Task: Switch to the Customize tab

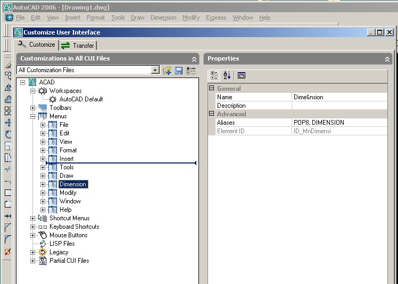Action: click(x=37, y=45)
